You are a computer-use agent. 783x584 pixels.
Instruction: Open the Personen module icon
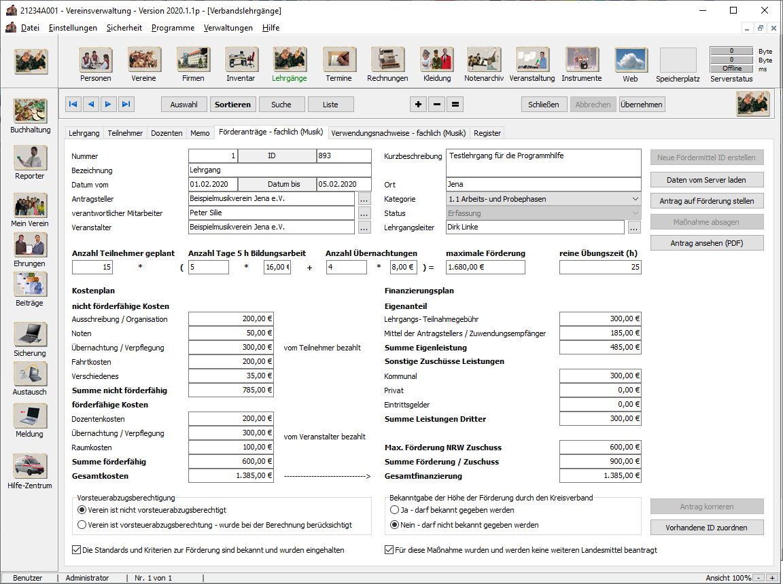95,60
